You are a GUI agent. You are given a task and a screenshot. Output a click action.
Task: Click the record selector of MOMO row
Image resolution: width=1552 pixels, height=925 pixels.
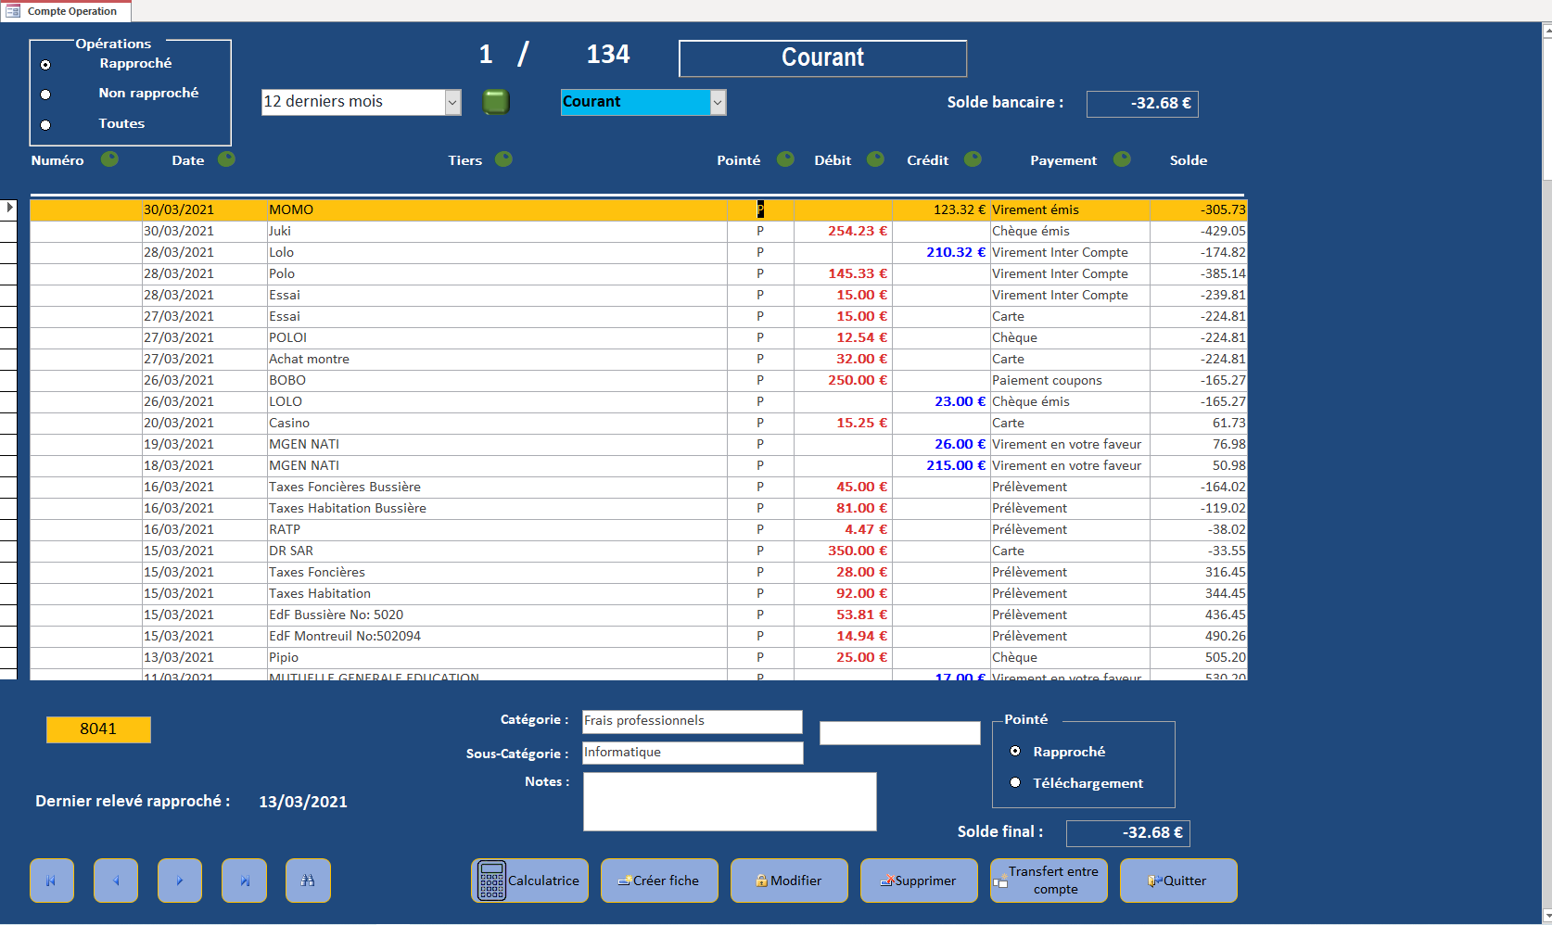coord(8,209)
